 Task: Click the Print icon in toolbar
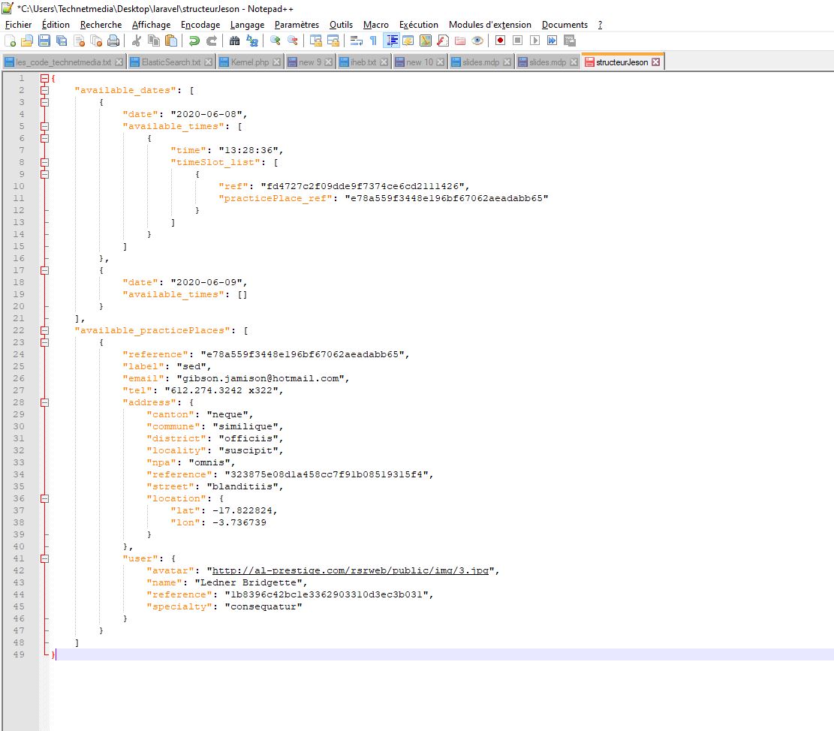[x=113, y=41]
